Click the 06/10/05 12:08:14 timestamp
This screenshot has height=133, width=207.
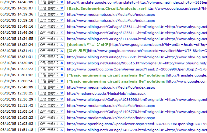click(x=17, y=111)
